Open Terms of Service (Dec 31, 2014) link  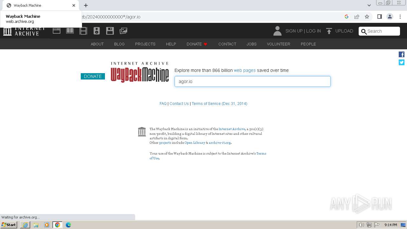219,104
